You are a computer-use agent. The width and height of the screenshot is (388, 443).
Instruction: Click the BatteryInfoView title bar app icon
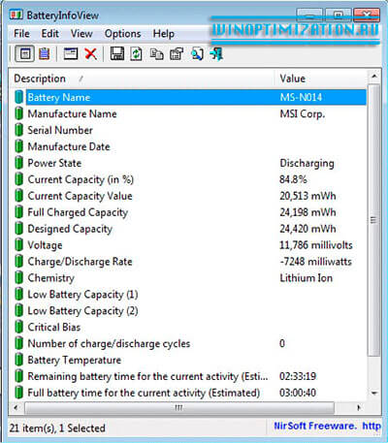pyautogui.click(x=16, y=15)
